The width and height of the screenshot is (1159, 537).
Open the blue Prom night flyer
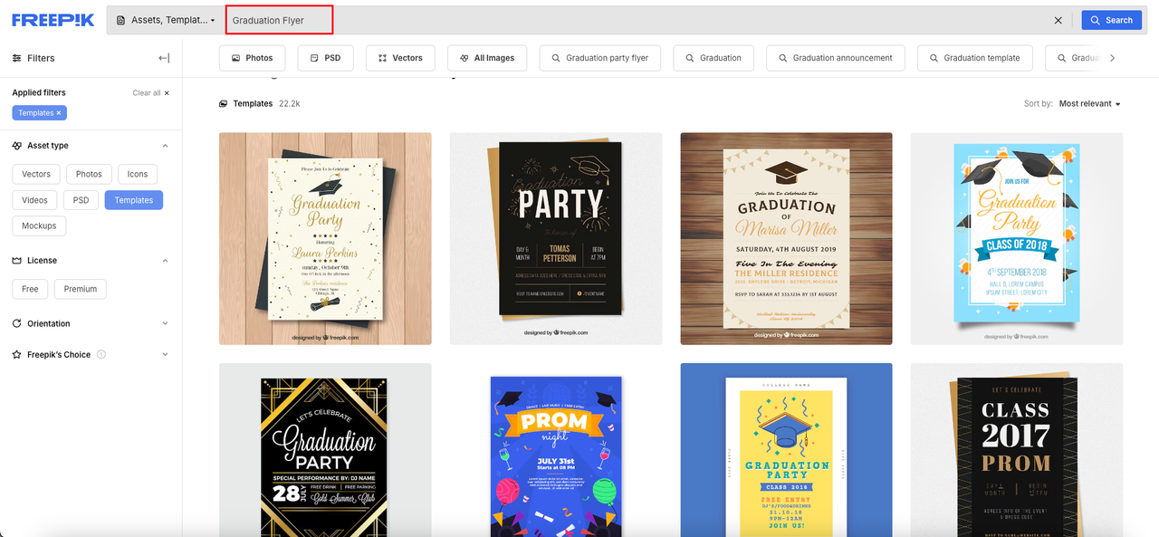556,450
